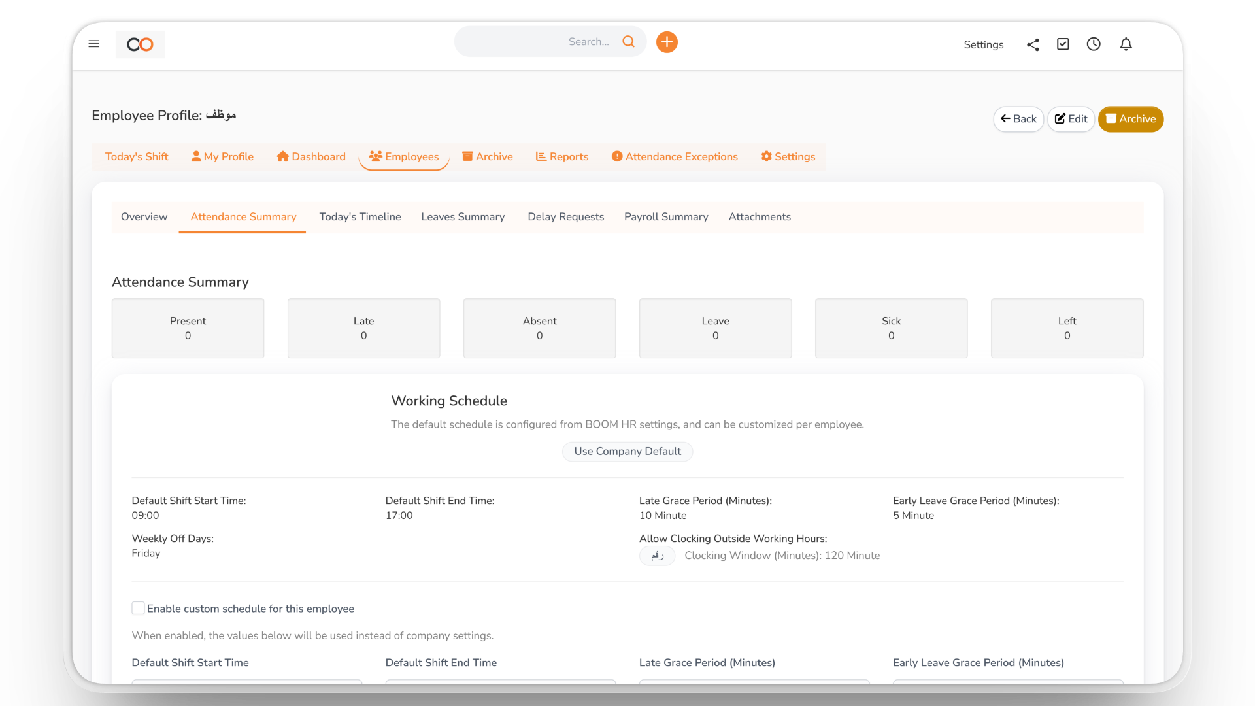
Task: Click the share icon in header
Action: pyautogui.click(x=1033, y=44)
